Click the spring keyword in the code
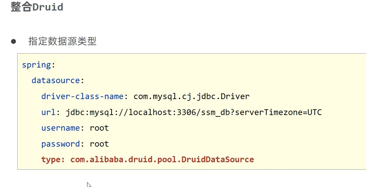The height and width of the screenshot is (187, 366). click(x=36, y=65)
